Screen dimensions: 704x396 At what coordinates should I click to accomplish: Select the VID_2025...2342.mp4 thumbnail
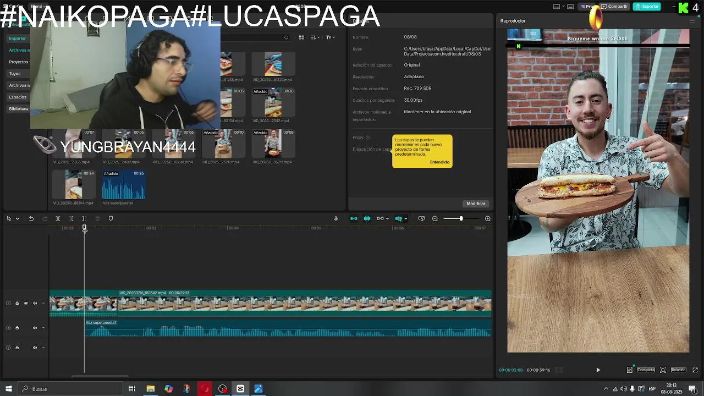click(x=273, y=102)
